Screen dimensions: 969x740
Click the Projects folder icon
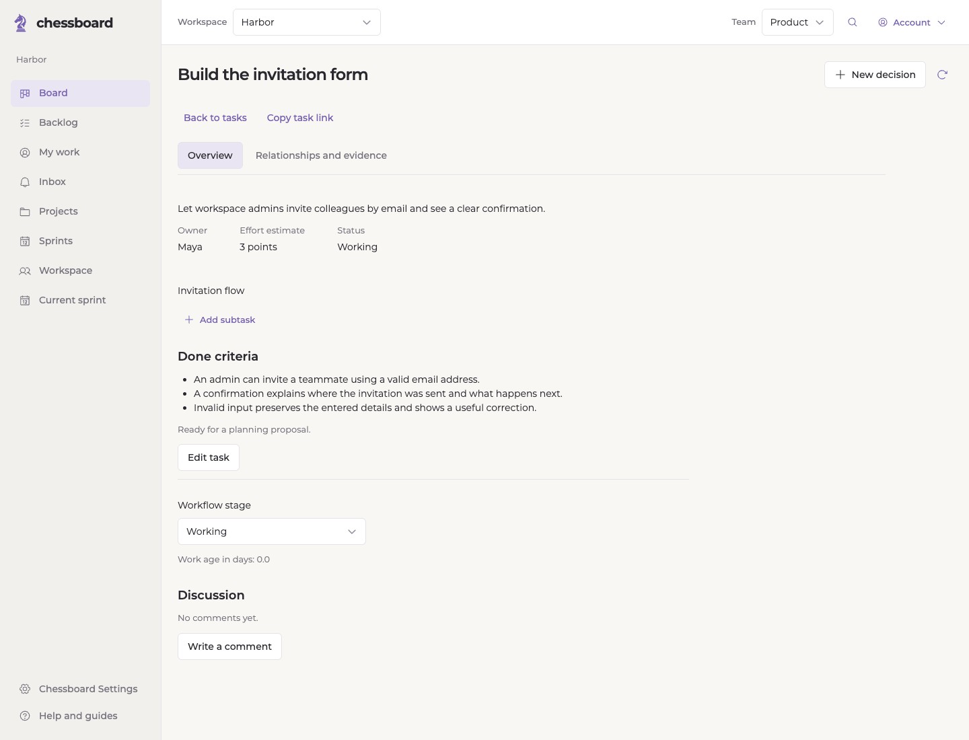(x=25, y=212)
